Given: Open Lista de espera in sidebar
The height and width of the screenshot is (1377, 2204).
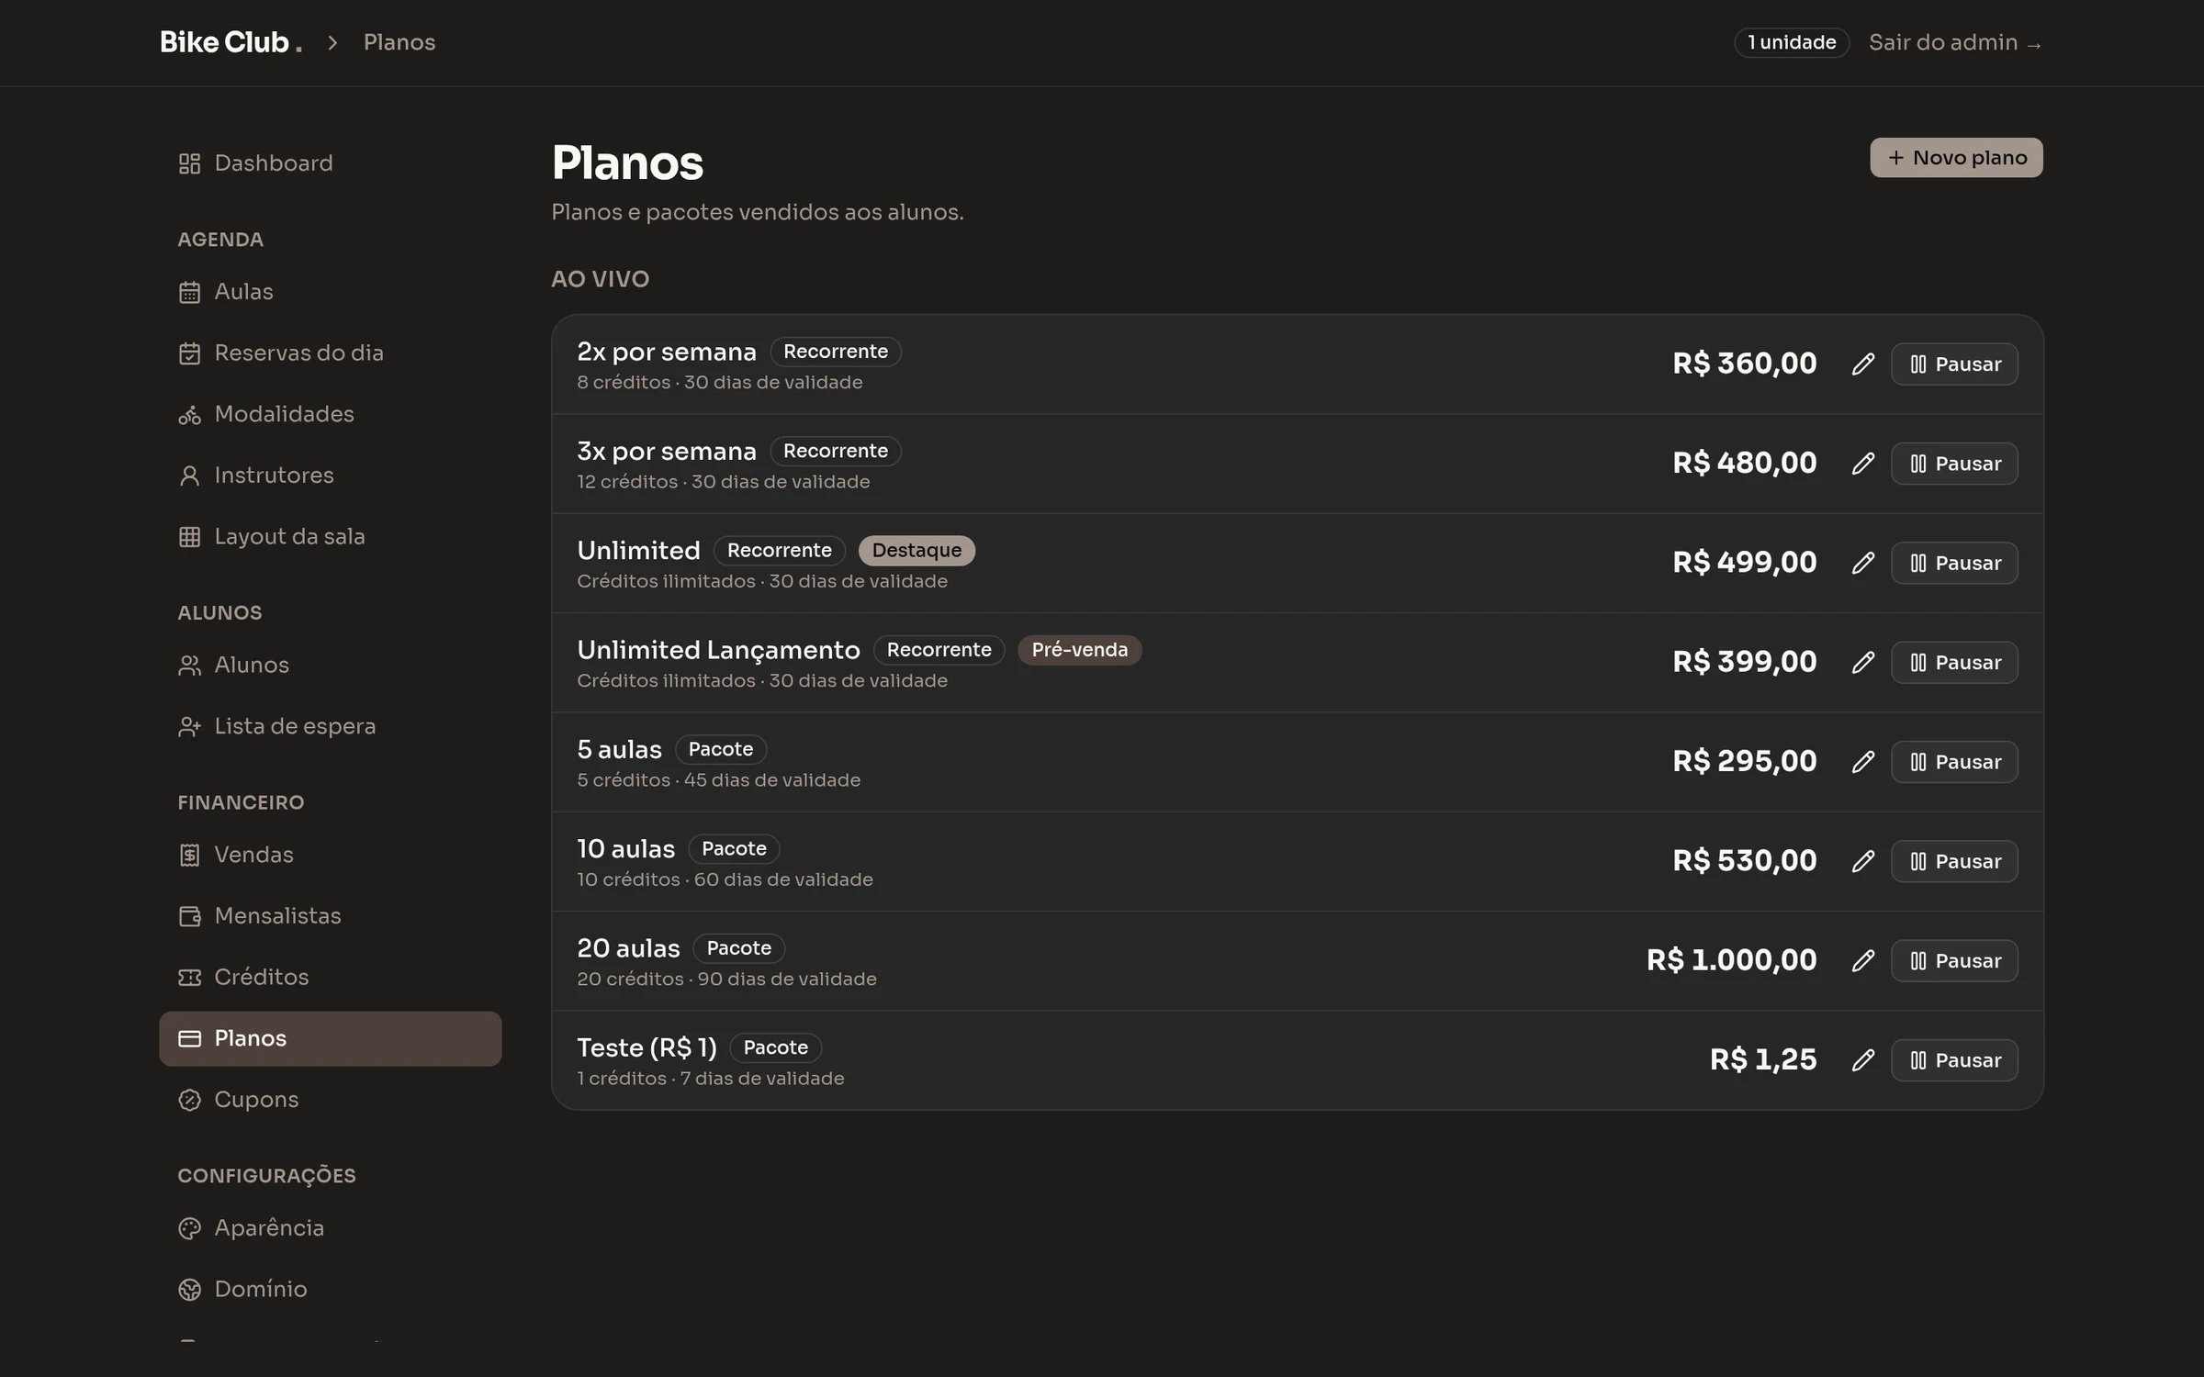Looking at the screenshot, I should pos(330,726).
